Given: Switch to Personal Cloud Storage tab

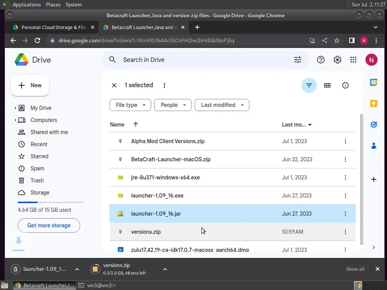Looking at the screenshot, I should [x=54, y=27].
